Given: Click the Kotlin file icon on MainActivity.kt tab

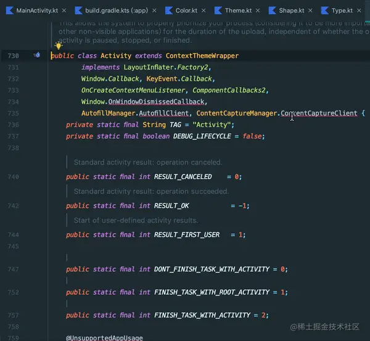Looking at the screenshot, I should point(10,10).
